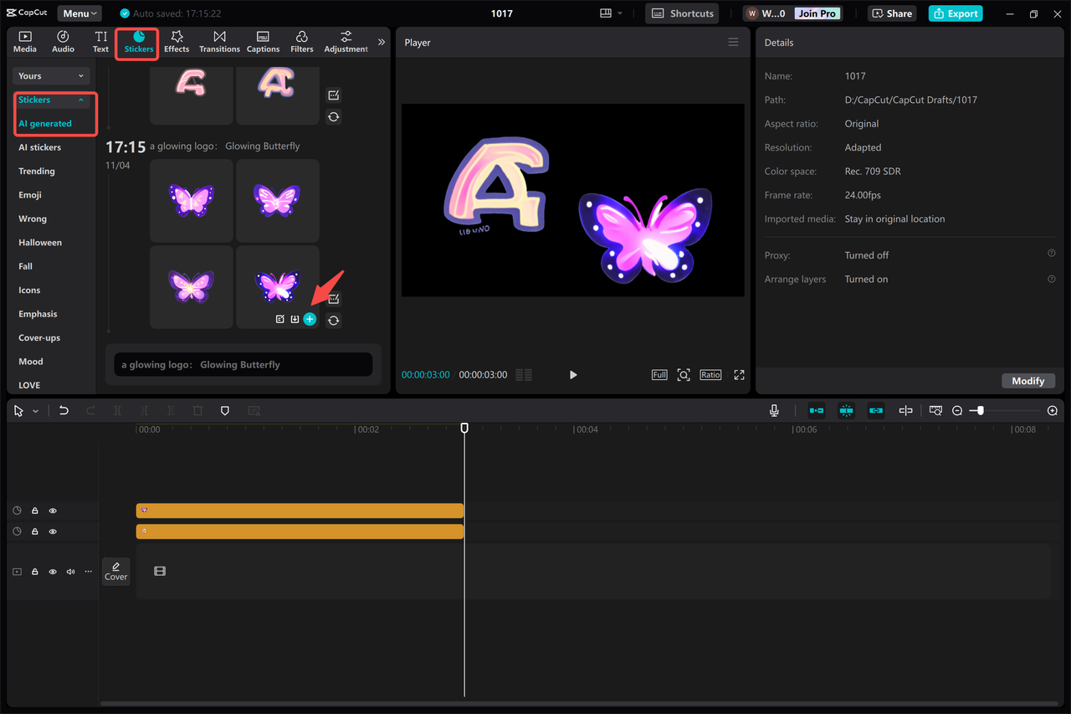The width and height of the screenshot is (1071, 714).
Task: Click the player zoom-to-fit icon
Action: click(x=684, y=375)
